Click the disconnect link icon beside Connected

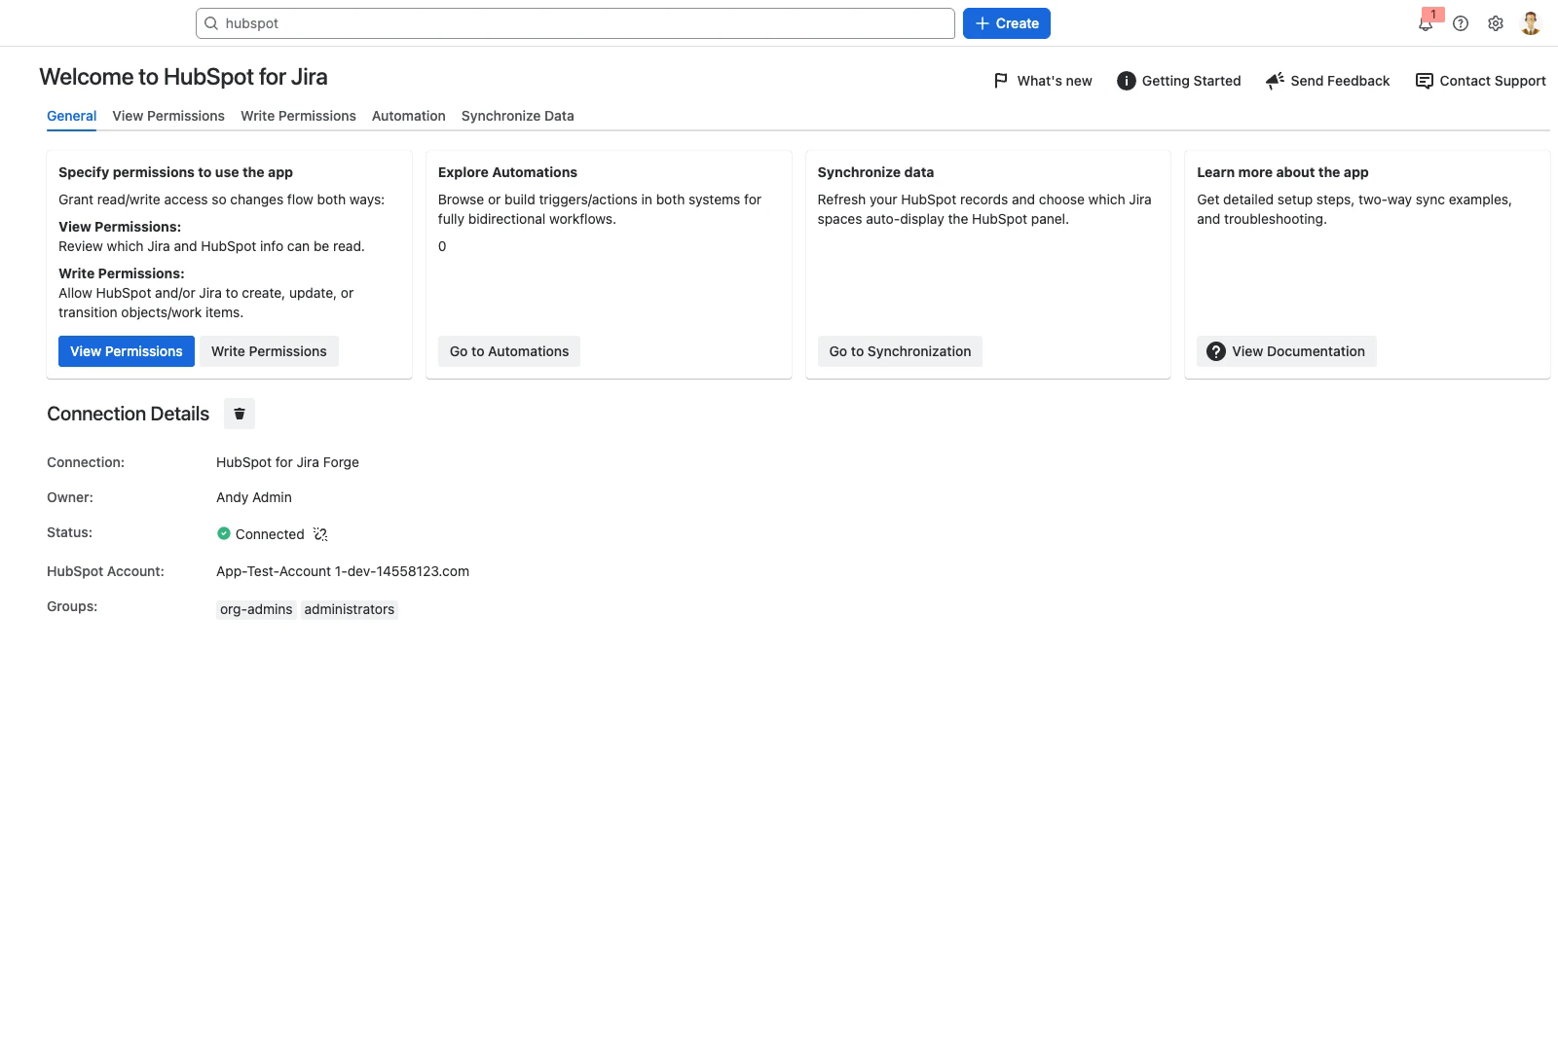point(320,534)
